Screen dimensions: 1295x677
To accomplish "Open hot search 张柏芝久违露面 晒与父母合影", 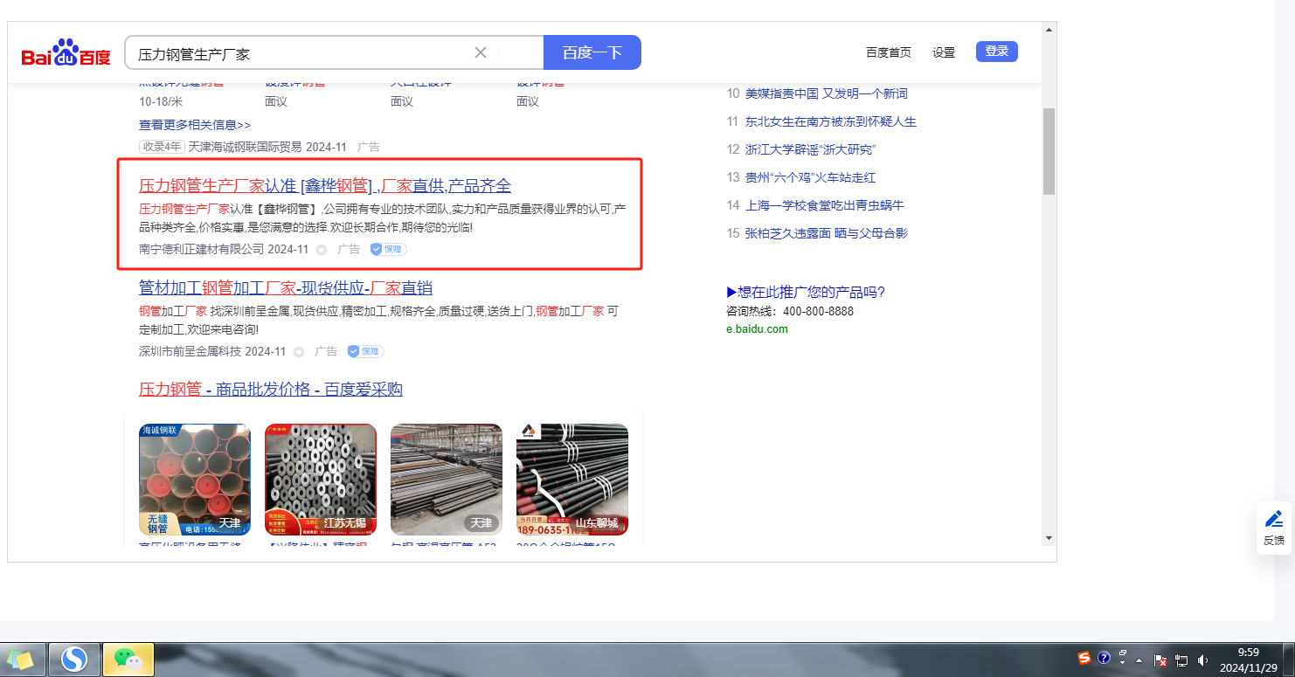I will 826,233.
